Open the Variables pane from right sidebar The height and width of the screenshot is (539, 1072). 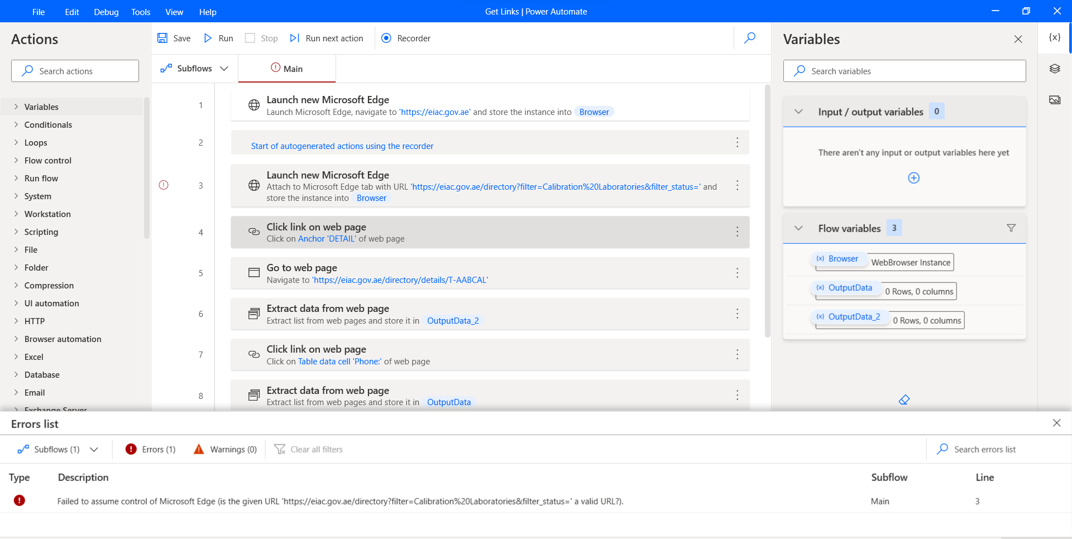point(1054,37)
